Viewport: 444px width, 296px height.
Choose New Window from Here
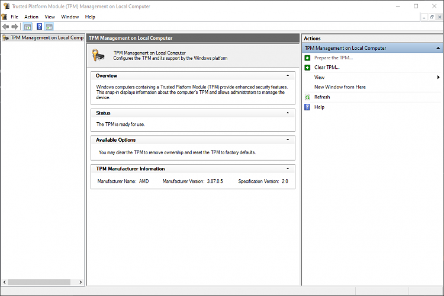[340, 87]
